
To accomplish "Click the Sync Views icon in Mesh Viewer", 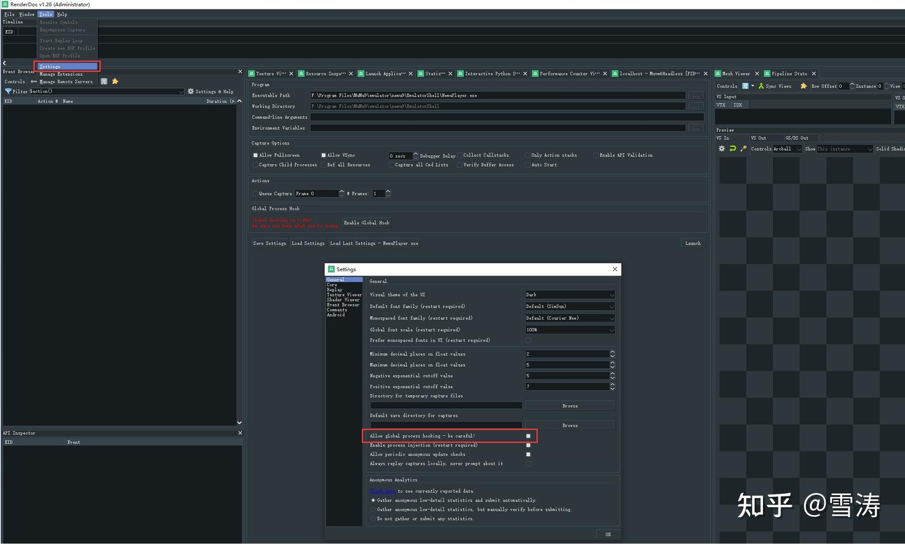I will 761,86.
